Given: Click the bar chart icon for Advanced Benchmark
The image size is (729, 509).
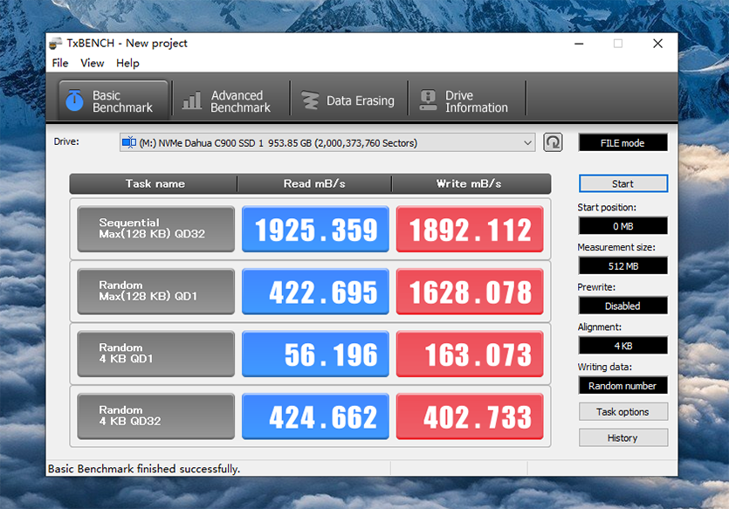Looking at the screenshot, I should [192, 101].
